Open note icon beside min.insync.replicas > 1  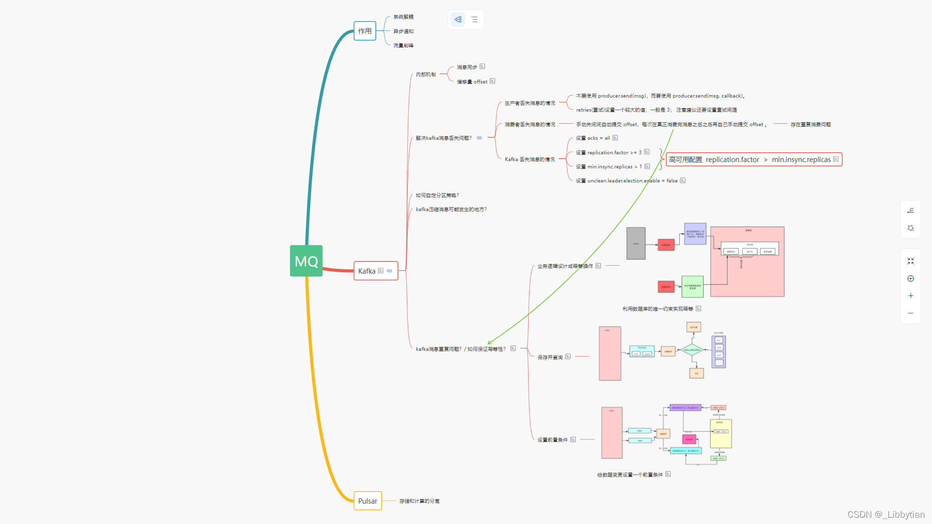(647, 166)
